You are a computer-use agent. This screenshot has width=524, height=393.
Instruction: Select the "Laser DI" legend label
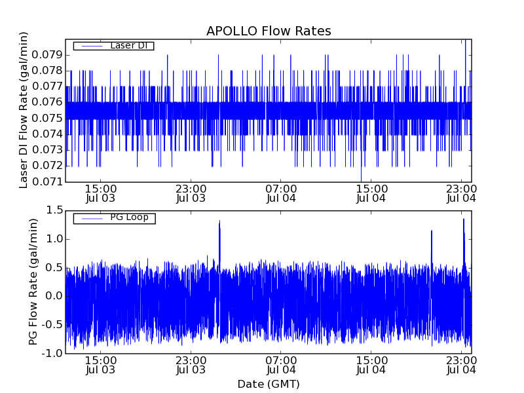click(129, 45)
